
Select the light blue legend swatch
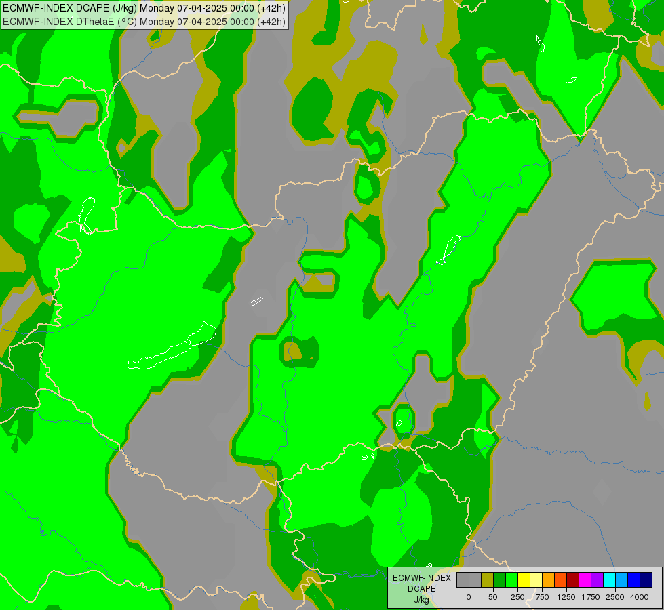tap(622, 580)
